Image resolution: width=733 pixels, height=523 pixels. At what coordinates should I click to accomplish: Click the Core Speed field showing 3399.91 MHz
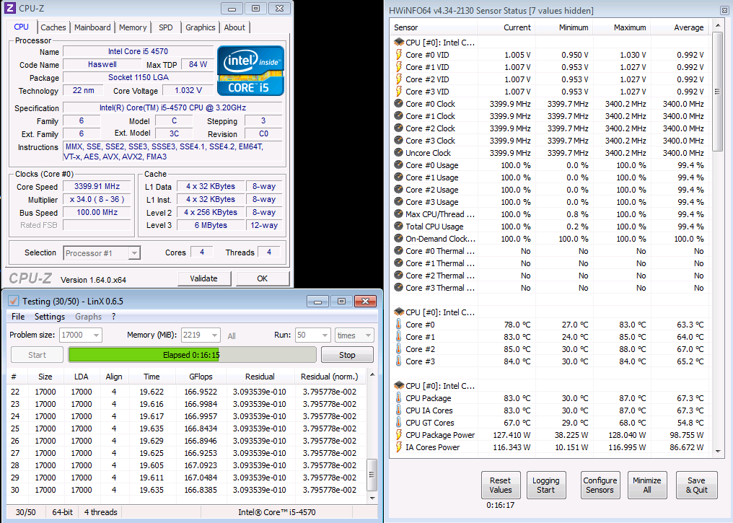pos(97,186)
